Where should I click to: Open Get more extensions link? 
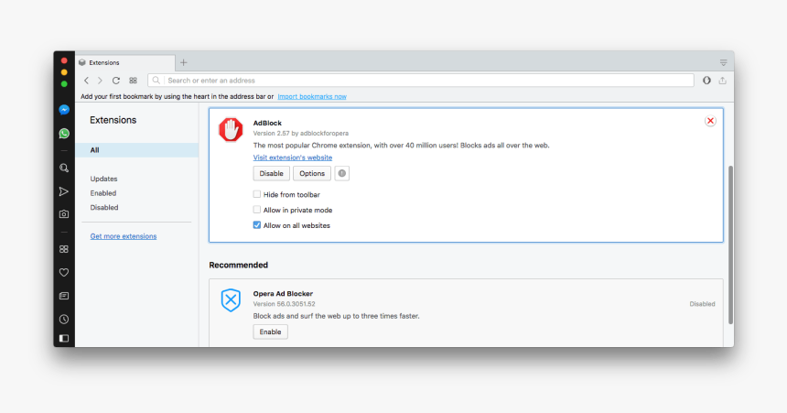(x=124, y=236)
